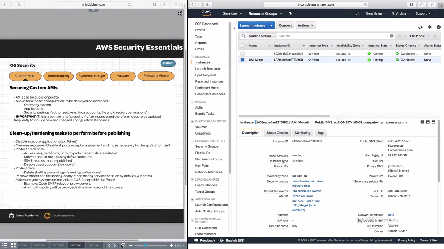The width and height of the screenshot is (444, 249).
Task: Click the search magnifier in the filter bar
Action: [x=244, y=36]
